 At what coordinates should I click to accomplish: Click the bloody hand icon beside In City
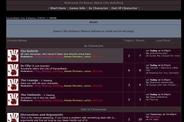pos(13,70)
